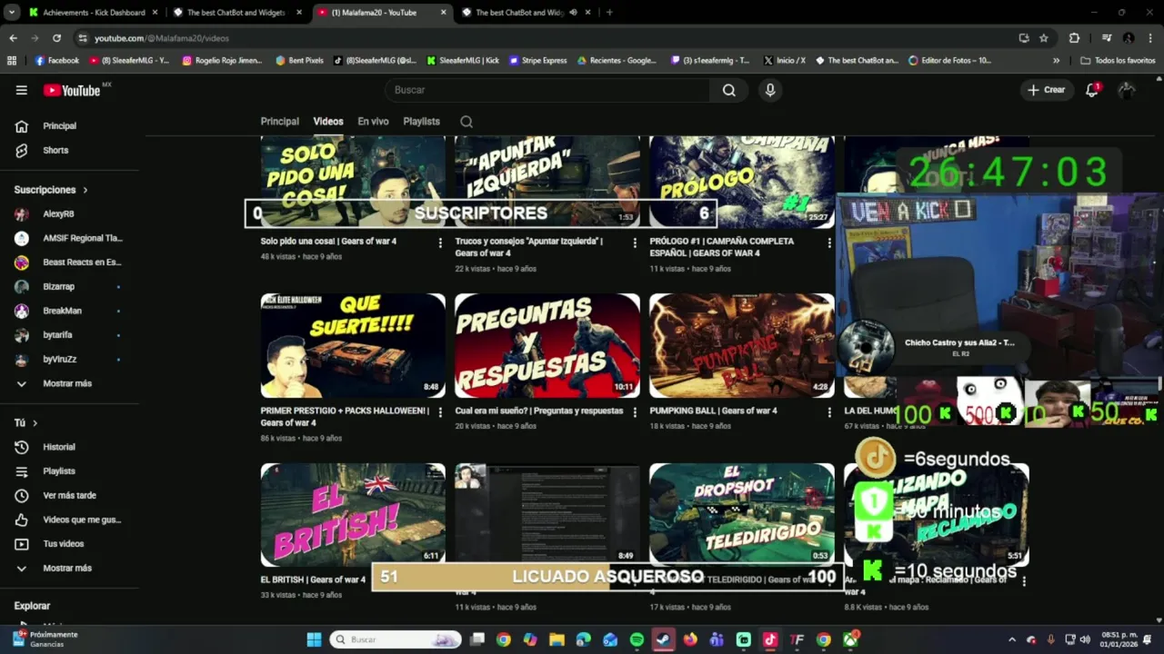The height and width of the screenshot is (654, 1164).
Task: Show hidden bookmarks with the overflow chevron
Action: pos(1056,61)
